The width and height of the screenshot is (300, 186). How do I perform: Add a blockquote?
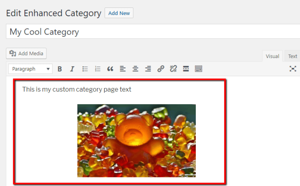[x=110, y=69]
